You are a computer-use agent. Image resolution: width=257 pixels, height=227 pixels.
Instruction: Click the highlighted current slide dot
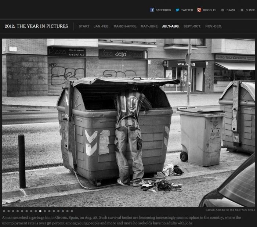40,211
